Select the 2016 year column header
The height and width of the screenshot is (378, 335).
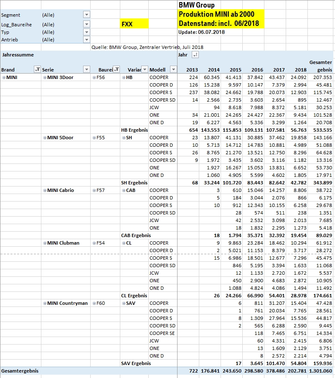click(x=257, y=70)
